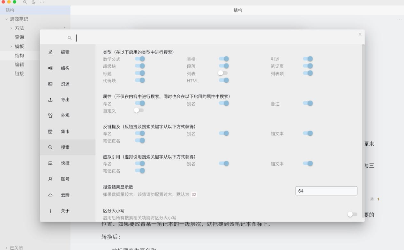Expand the 已关闭 section at bottom left
The width and height of the screenshot is (404, 250).
click(6, 247)
